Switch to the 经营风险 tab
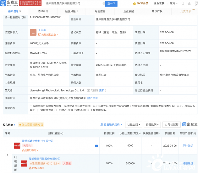Image resolution: width=198 pixels, height=173 pixels. (71, 11)
